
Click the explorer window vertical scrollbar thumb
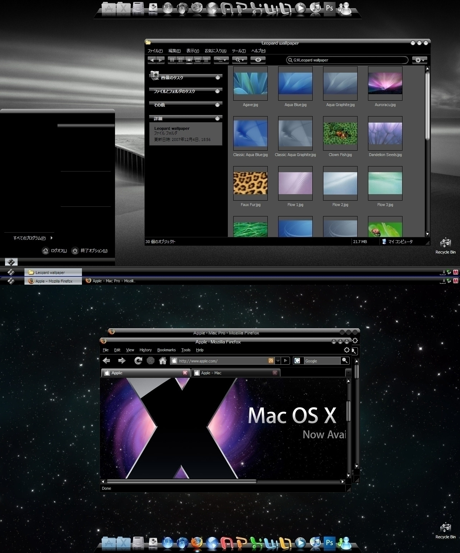tap(427, 106)
